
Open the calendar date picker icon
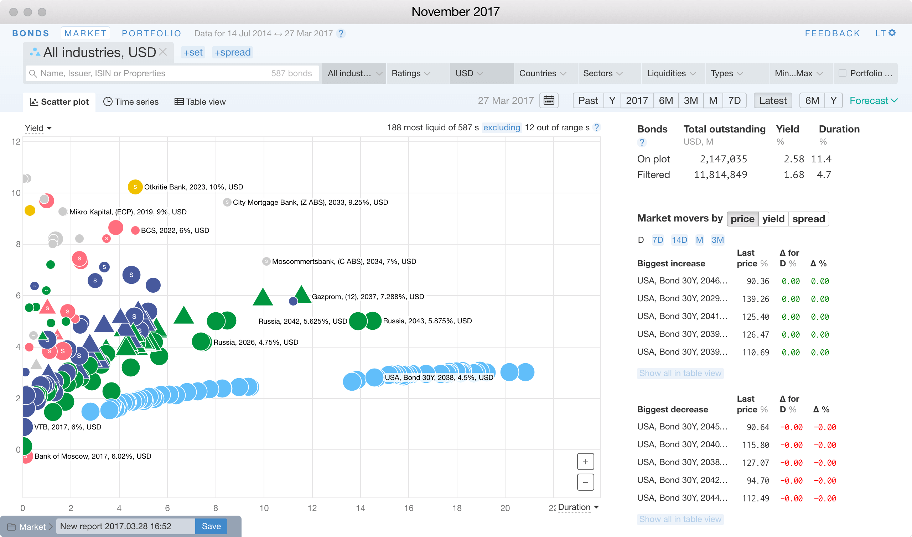(x=549, y=100)
